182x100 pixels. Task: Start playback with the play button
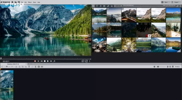tap(48, 61)
